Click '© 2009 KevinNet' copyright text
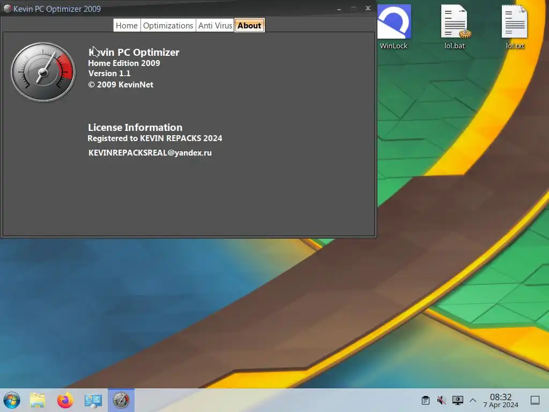The image size is (549, 412). tap(121, 84)
